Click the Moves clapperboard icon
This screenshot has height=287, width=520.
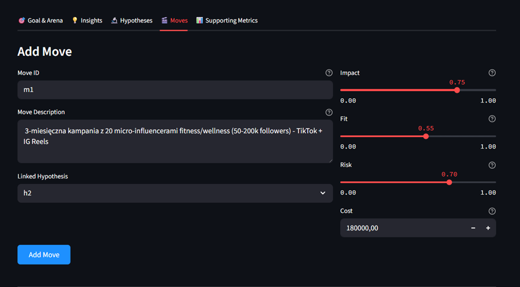point(164,20)
